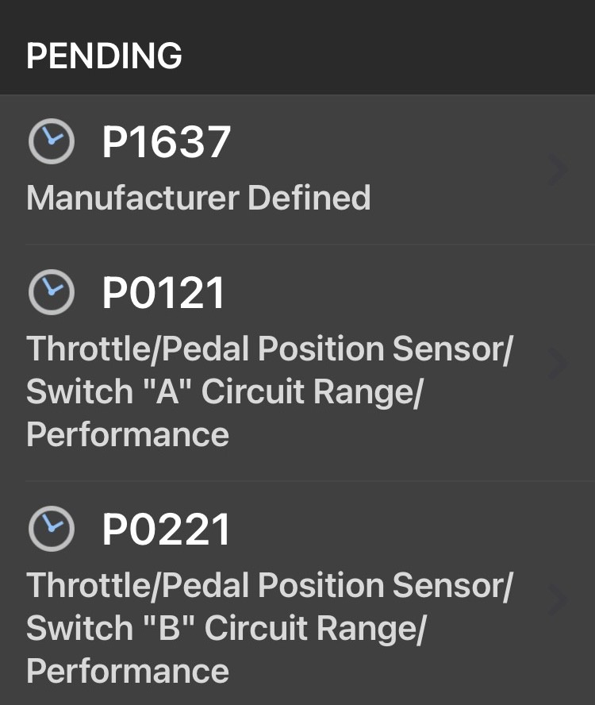The height and width of the screenshot is (705, 595).
Task: Tap the clock icon beside P1637
Action: (x=51, y=143)
